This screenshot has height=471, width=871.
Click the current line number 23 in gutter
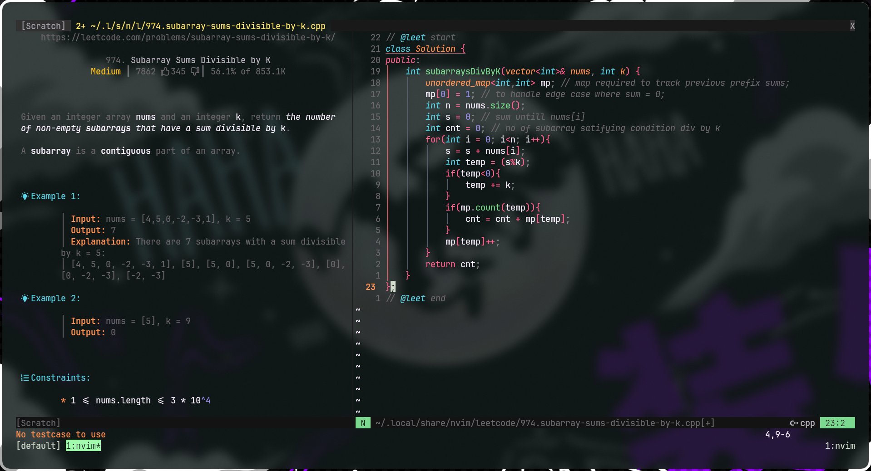(x=371, y=287)
